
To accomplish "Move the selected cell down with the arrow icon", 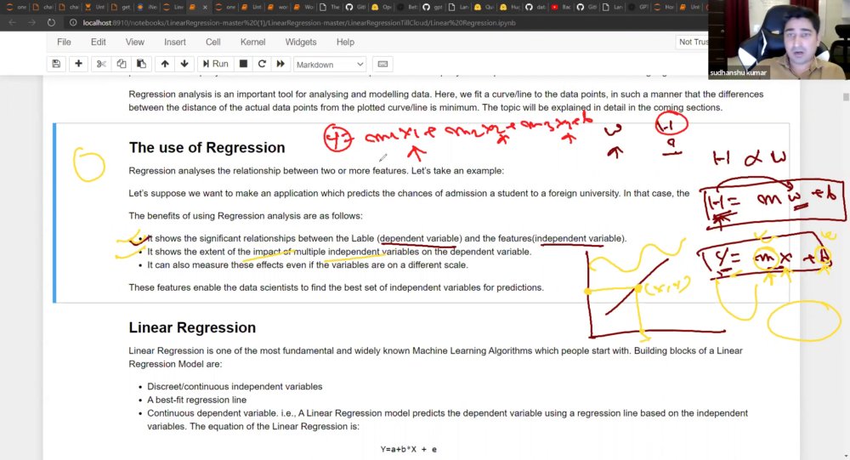I will click(x=184, y=64).
